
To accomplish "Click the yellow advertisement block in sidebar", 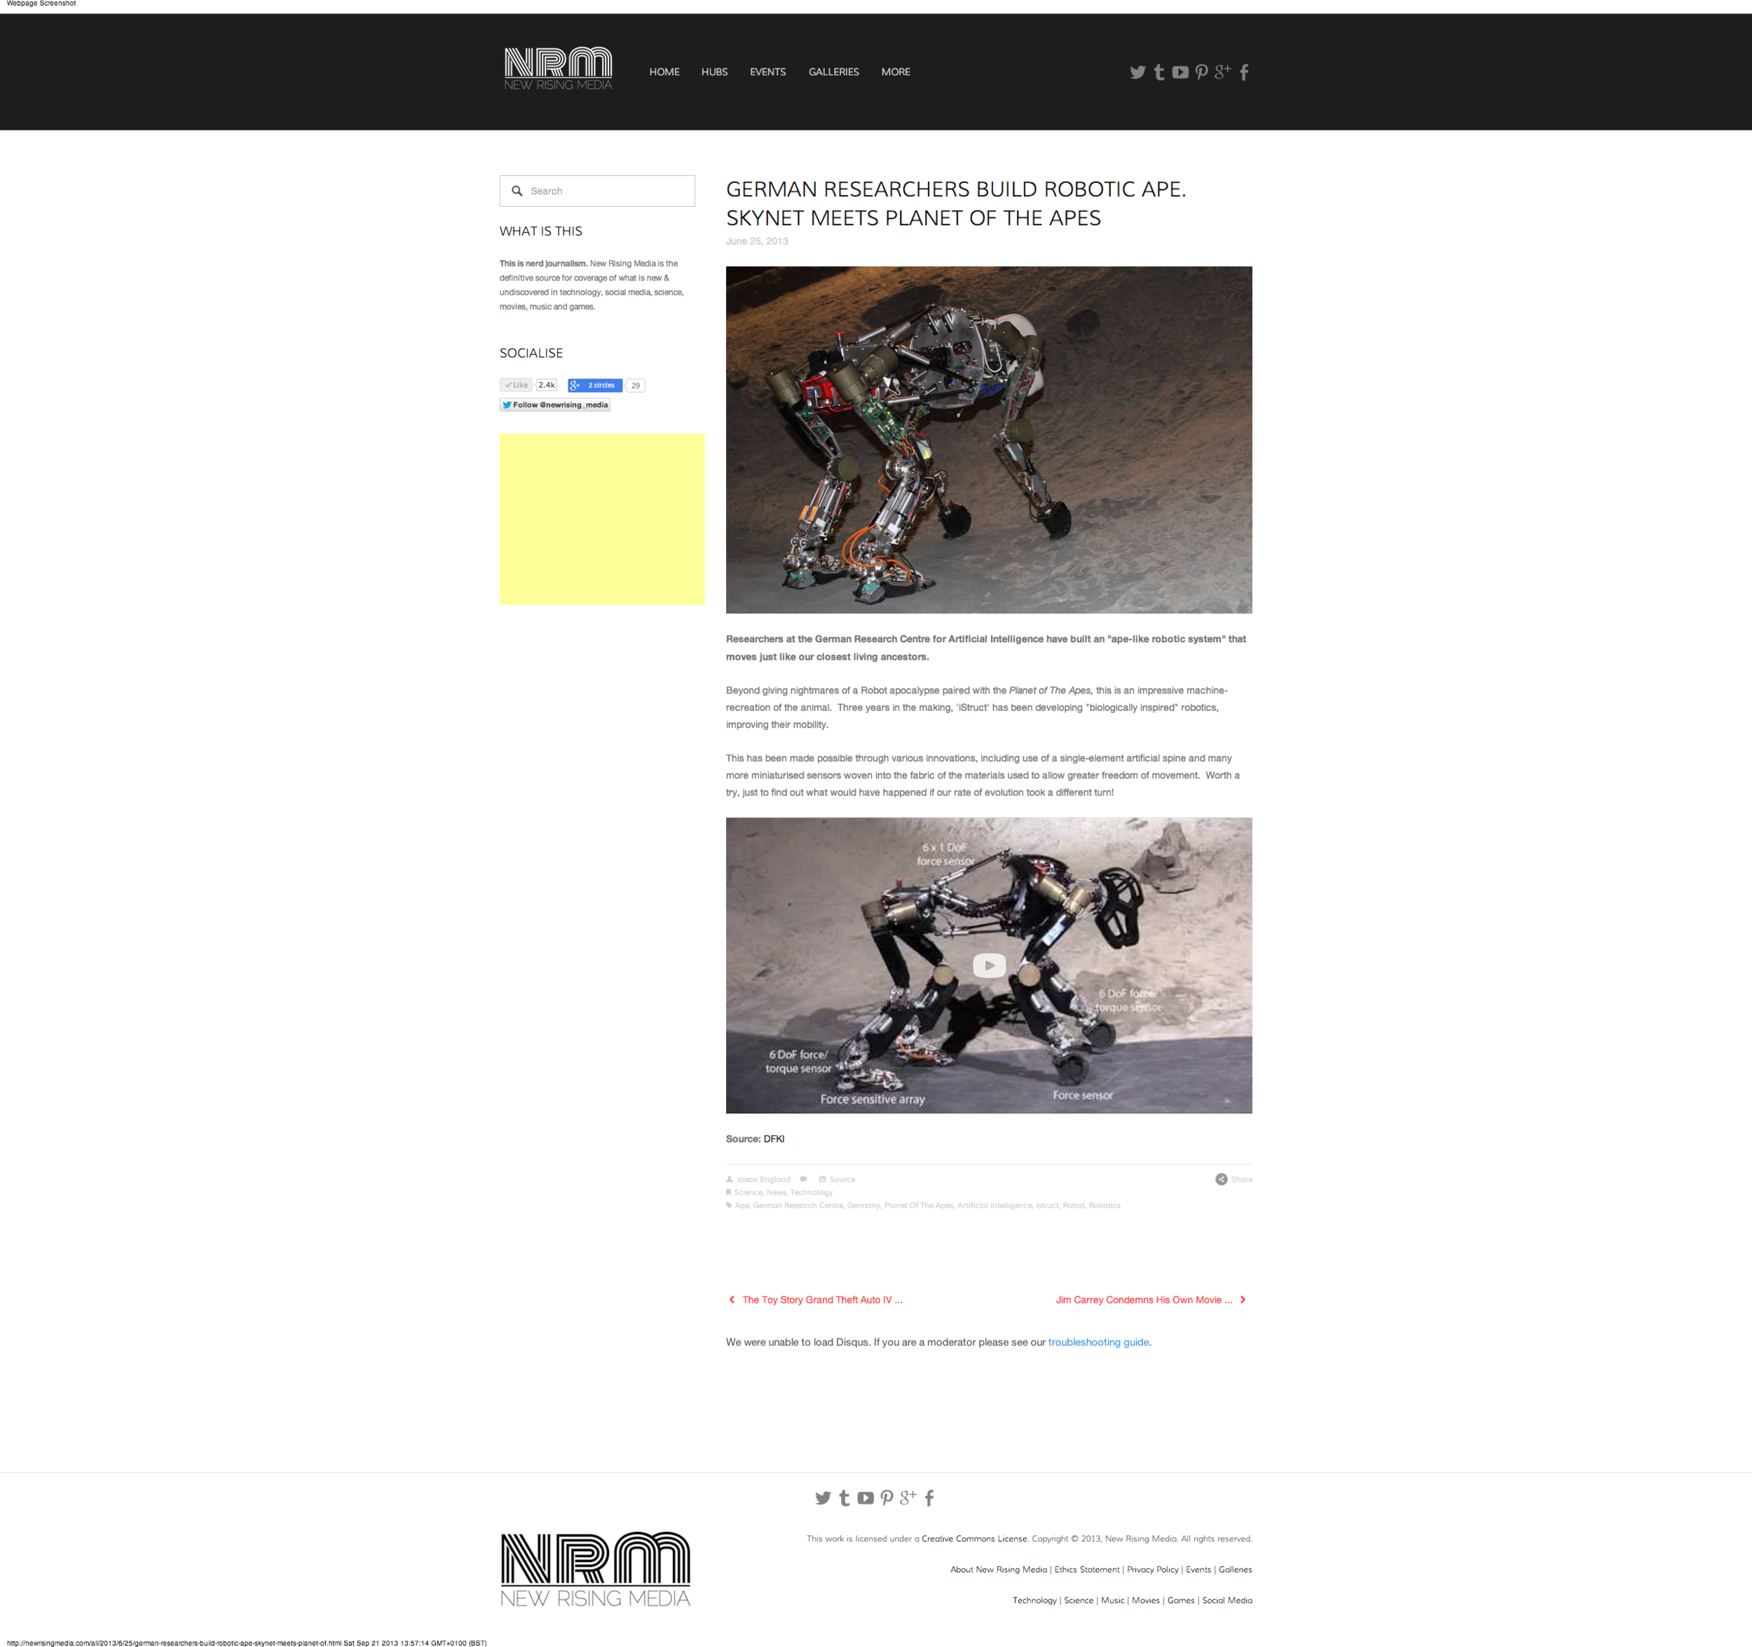I will 602,518.
